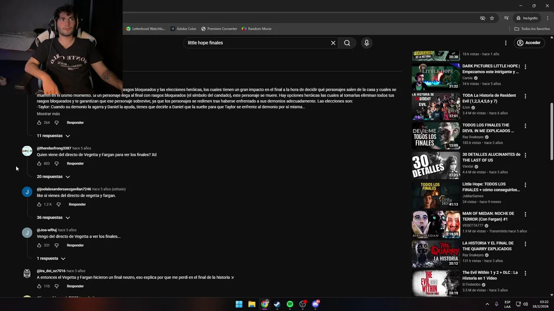554x311 pixels.
Task: Open options for The Evil Within video
Action: pyautogui.click(x=525, y=273)
